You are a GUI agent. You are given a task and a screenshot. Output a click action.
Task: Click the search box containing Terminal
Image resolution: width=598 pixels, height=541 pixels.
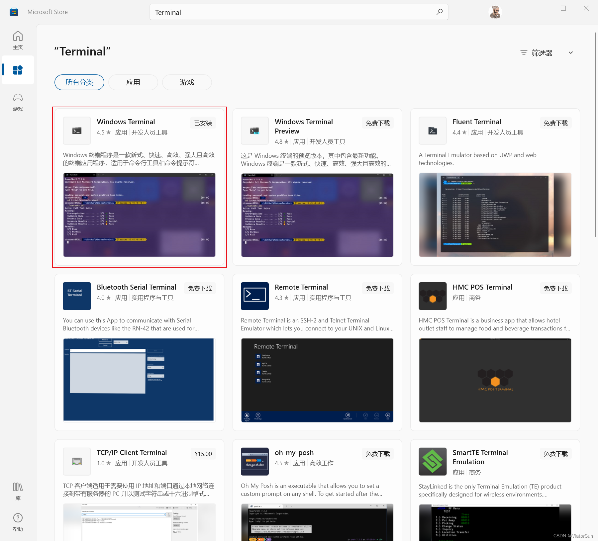[299, 12]
